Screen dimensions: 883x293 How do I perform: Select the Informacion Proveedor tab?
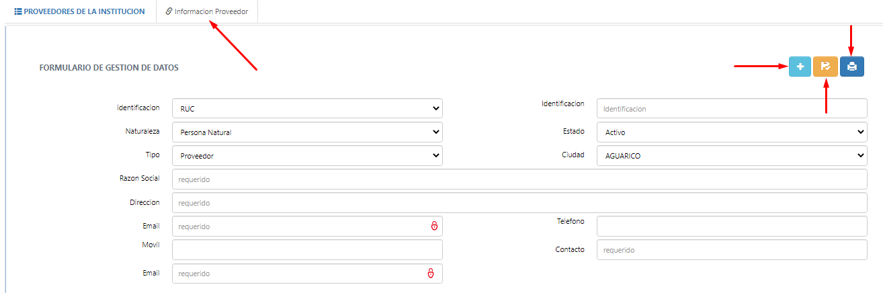[207, 11]
